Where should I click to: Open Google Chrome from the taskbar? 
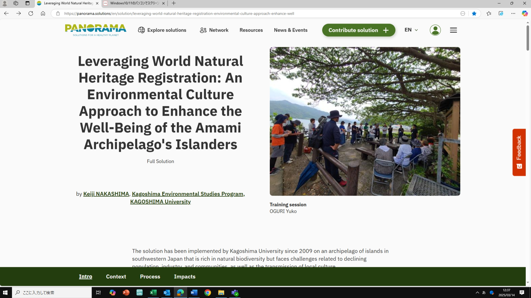(207, 292)
